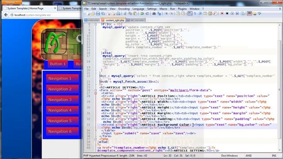283x159 pixels.
Task: Open the View menu
Action: [112, 9]
